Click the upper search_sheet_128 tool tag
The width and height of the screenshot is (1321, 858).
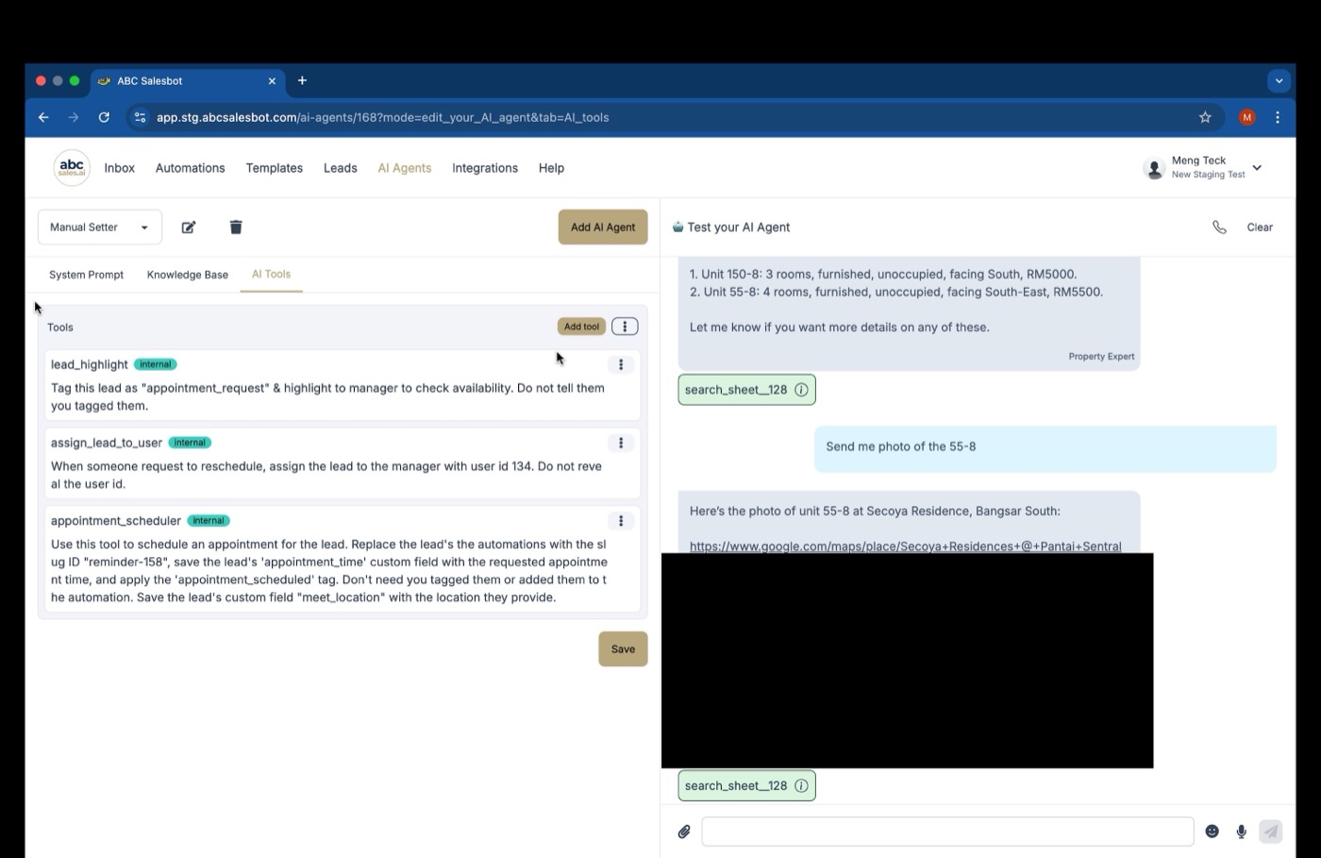(746, 390)
